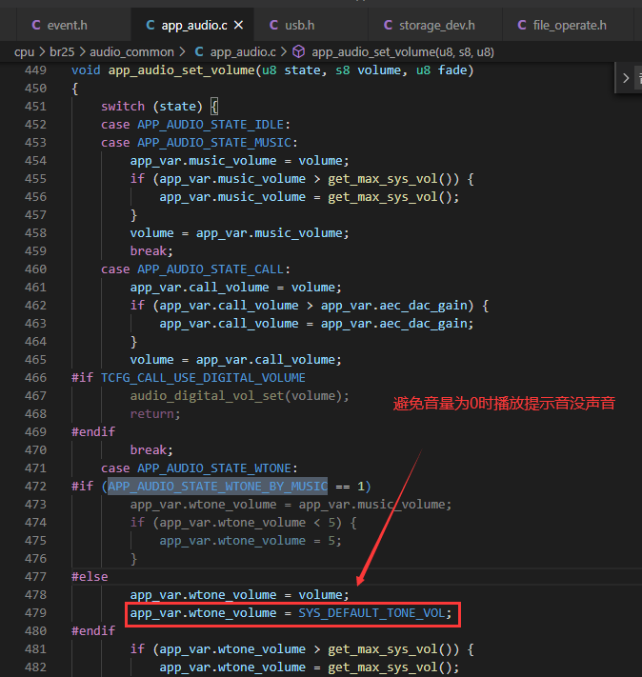Open the br25 breadcrumb segment

click(x=62, y=52)
